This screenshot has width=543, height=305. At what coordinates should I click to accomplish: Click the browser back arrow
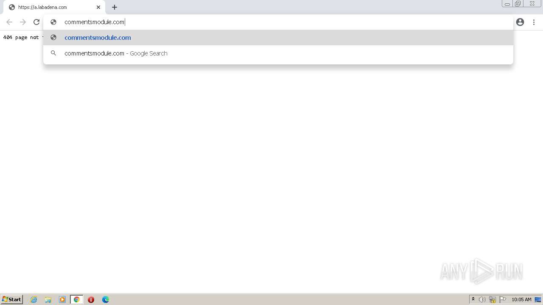coord(9,22)
